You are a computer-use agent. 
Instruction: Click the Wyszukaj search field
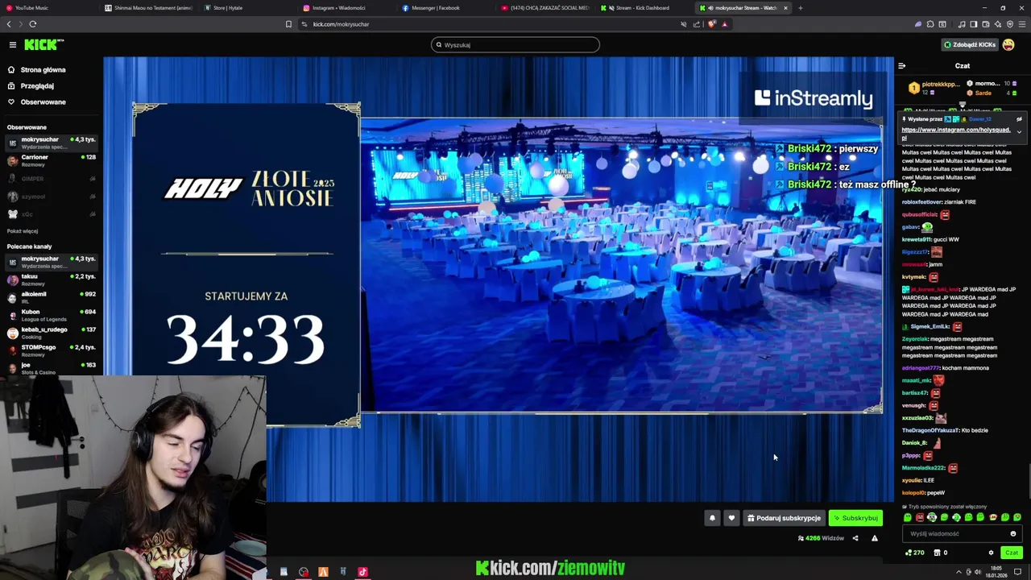coord(515,45)
